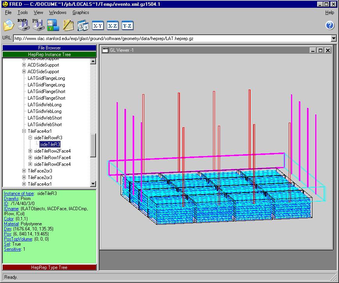Click the FRED smiley application icon
Screen dimensions: 339x283
[x=5, y=4]
